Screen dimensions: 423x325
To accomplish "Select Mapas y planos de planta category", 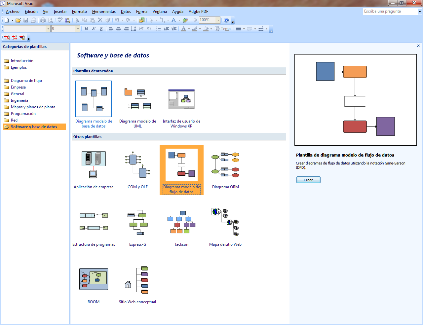I will point(33,107).
